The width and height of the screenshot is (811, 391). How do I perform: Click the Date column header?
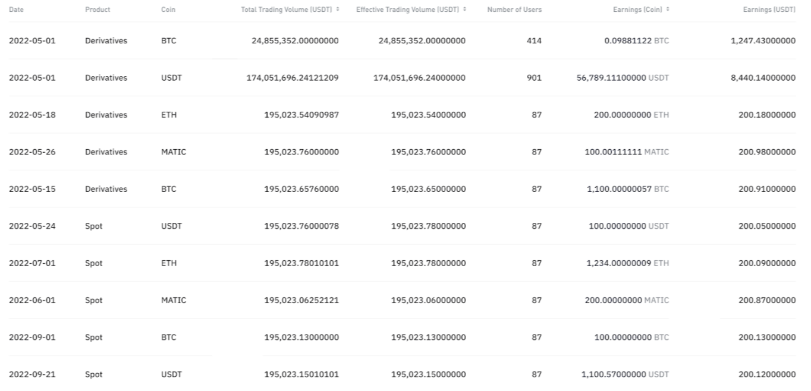coord(16,10)
